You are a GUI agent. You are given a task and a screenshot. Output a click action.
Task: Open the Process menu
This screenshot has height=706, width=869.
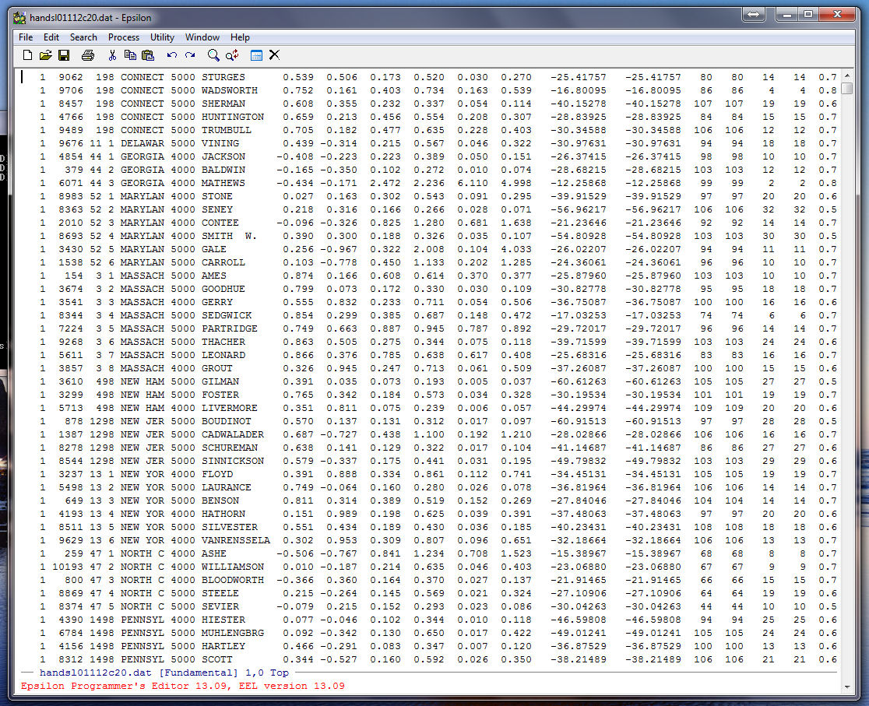(123, 37)
